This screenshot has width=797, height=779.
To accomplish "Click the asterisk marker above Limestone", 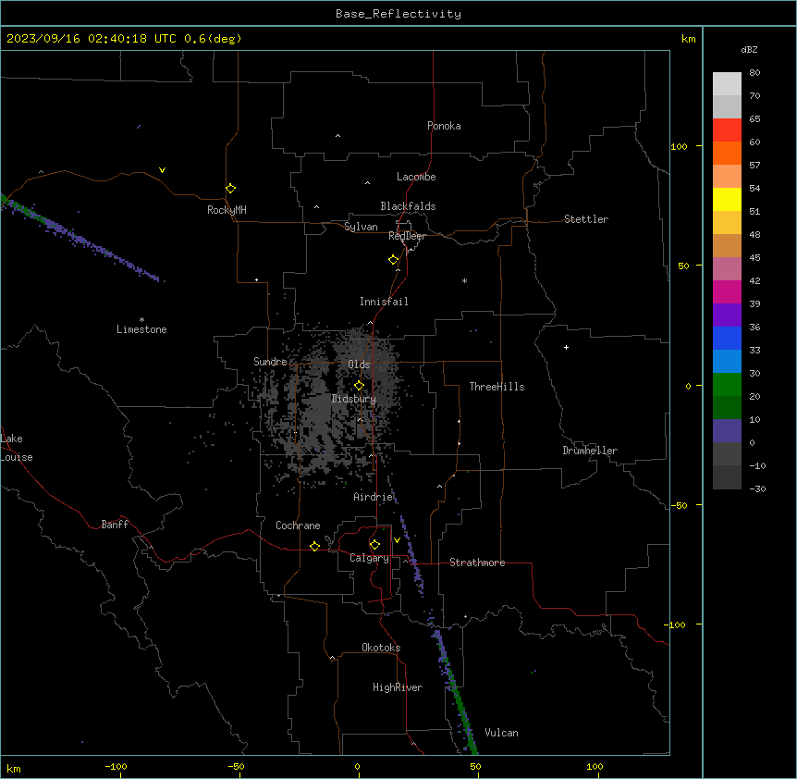I will click(x=141, y=319).
